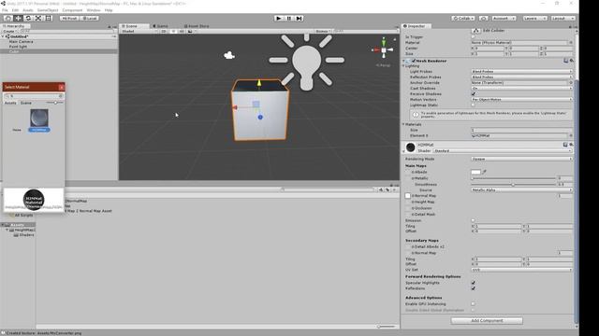This screenshot has width=599, height=336.
Task: Open the Account dropdown
Action: [x=504, y=19]
